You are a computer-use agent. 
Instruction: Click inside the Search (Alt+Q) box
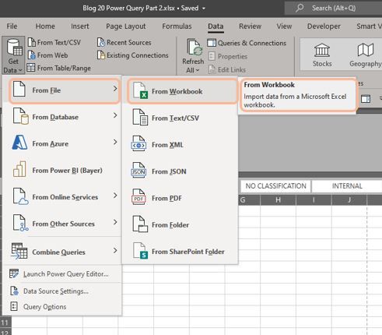[334, 8]
